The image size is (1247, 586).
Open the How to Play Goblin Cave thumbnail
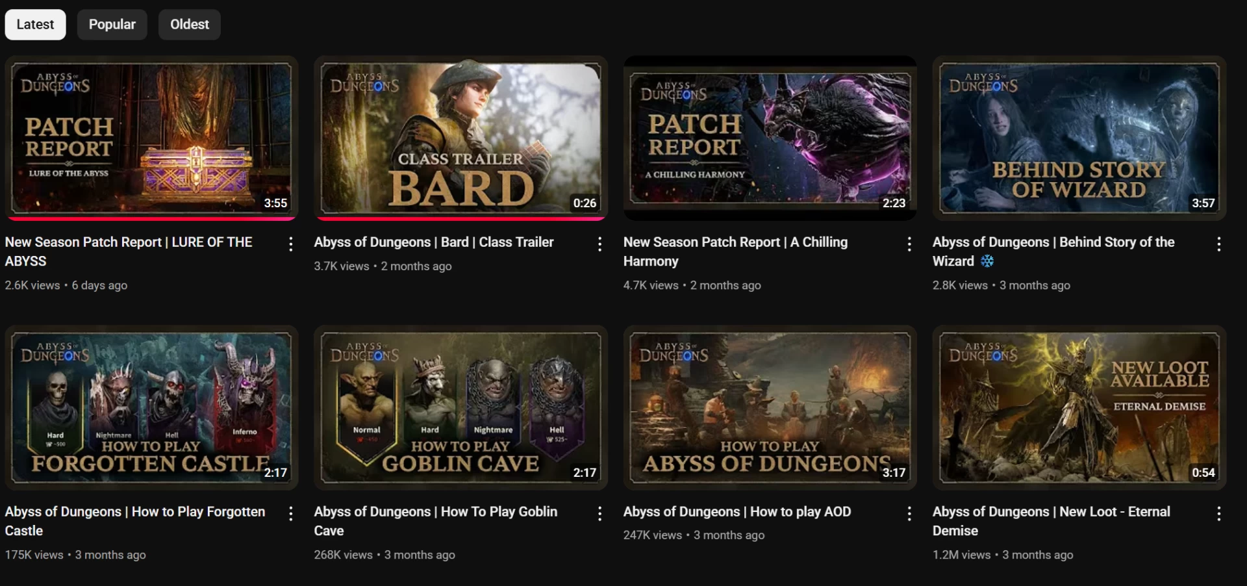click(x=460, y=407)
